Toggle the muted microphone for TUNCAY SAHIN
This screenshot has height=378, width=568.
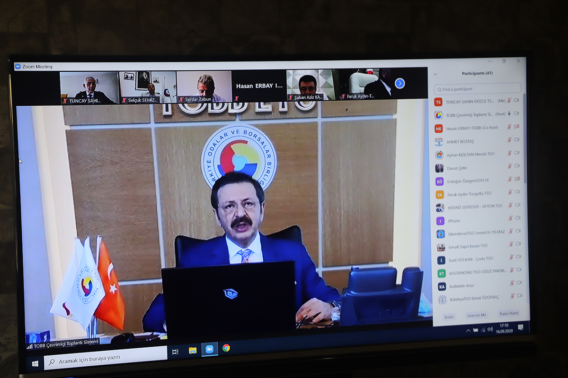(x=510, y=101)
